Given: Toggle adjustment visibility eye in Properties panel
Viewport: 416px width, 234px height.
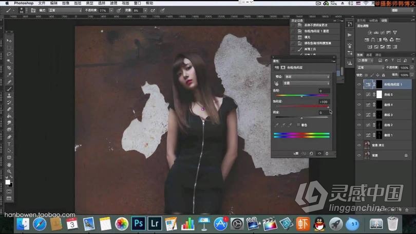Looking at the screenshot, I should (x=319, y=154).
